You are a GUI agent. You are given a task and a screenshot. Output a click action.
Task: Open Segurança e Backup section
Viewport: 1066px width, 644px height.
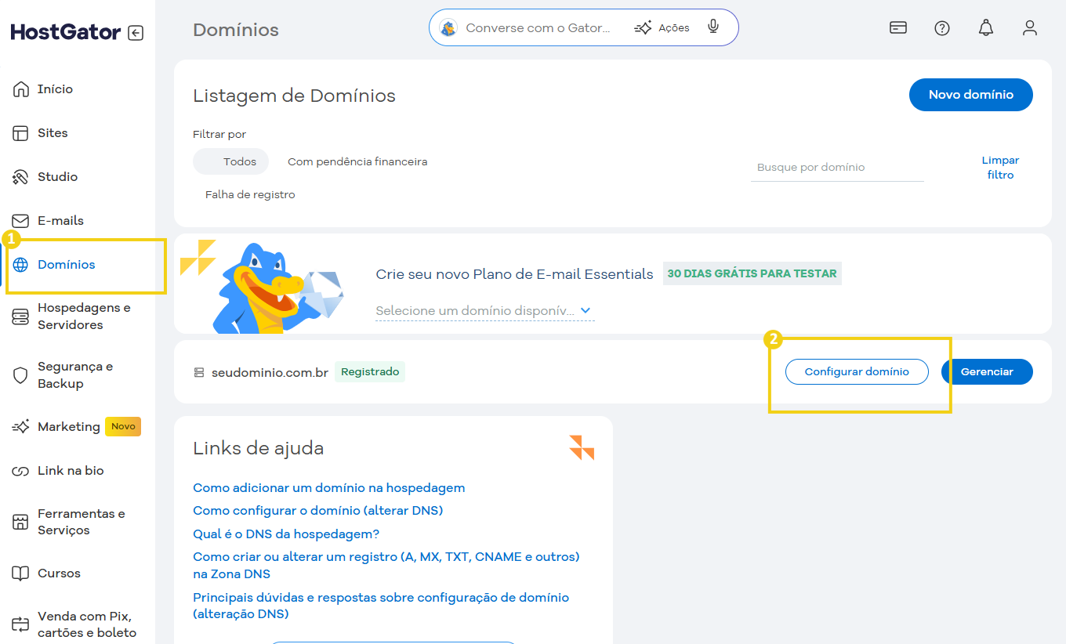tap(75, 375)
